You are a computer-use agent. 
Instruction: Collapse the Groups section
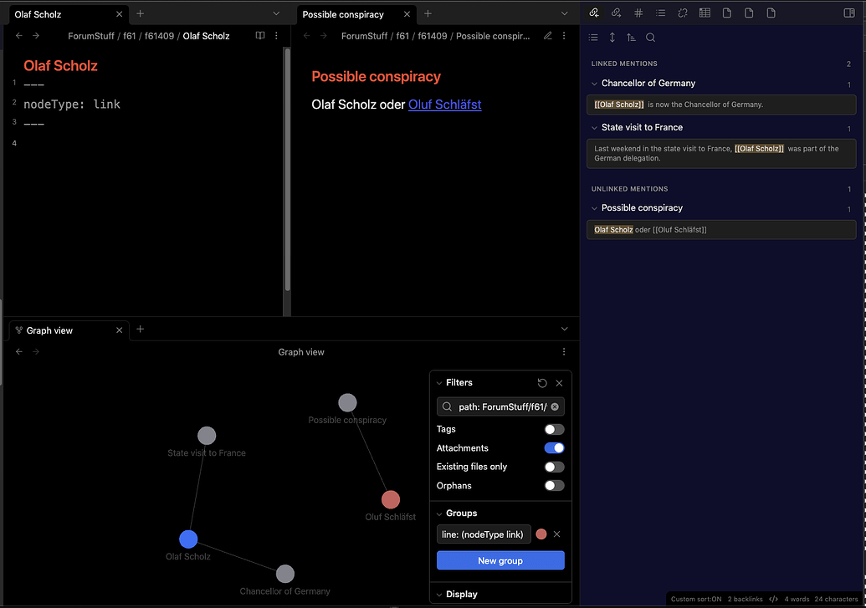461,513
